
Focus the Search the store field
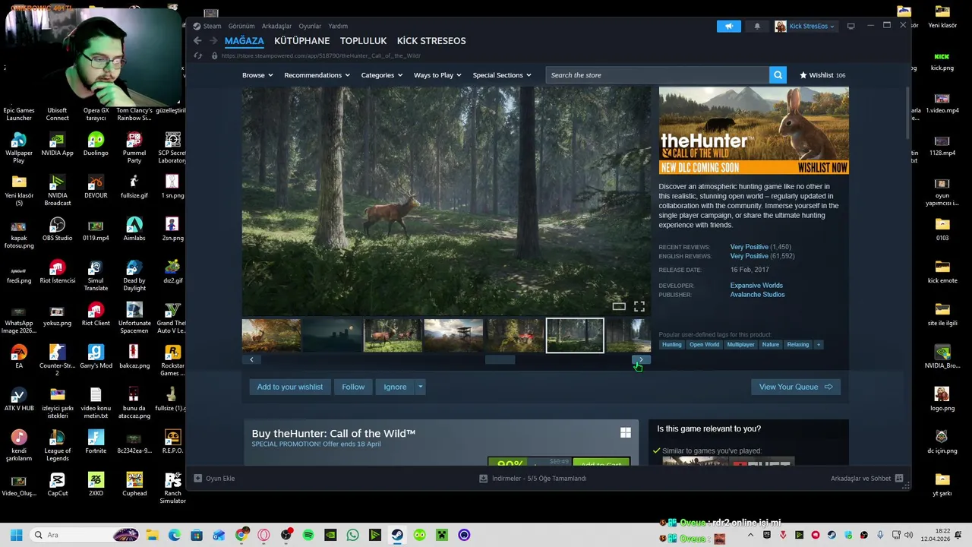(657, 75)
